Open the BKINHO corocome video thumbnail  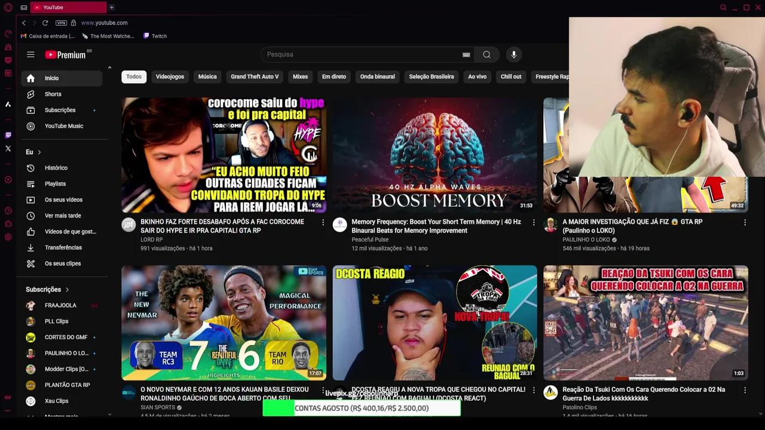(224, 155)
